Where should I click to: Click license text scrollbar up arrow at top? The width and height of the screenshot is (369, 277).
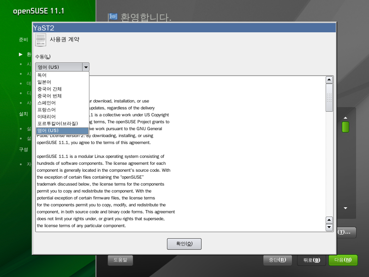(329, 80)
